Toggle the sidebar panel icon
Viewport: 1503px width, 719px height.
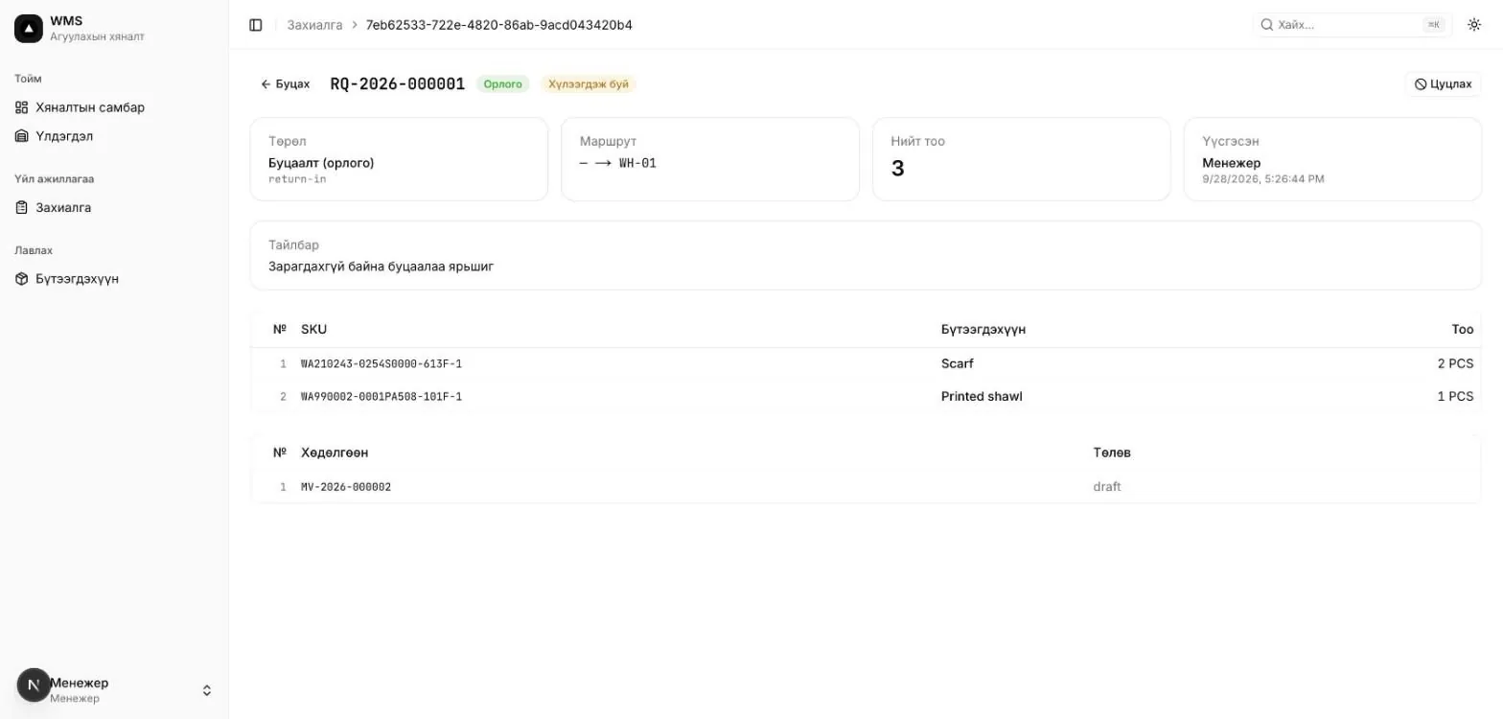(x=256, y=25)
